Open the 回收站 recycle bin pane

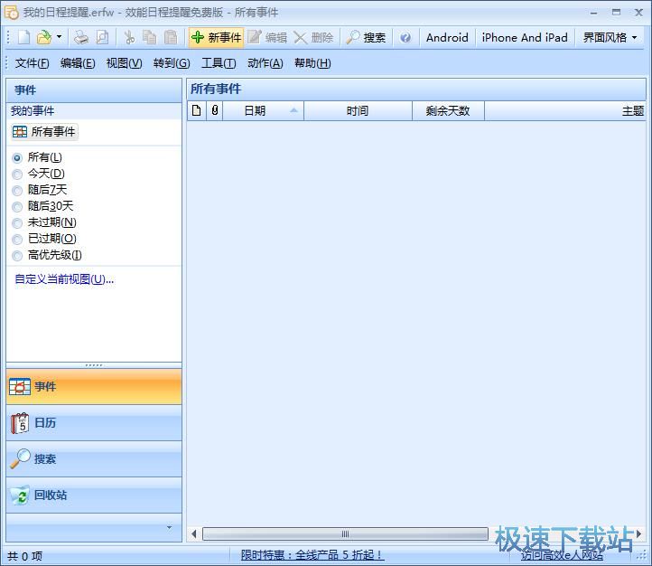[94, 495]
